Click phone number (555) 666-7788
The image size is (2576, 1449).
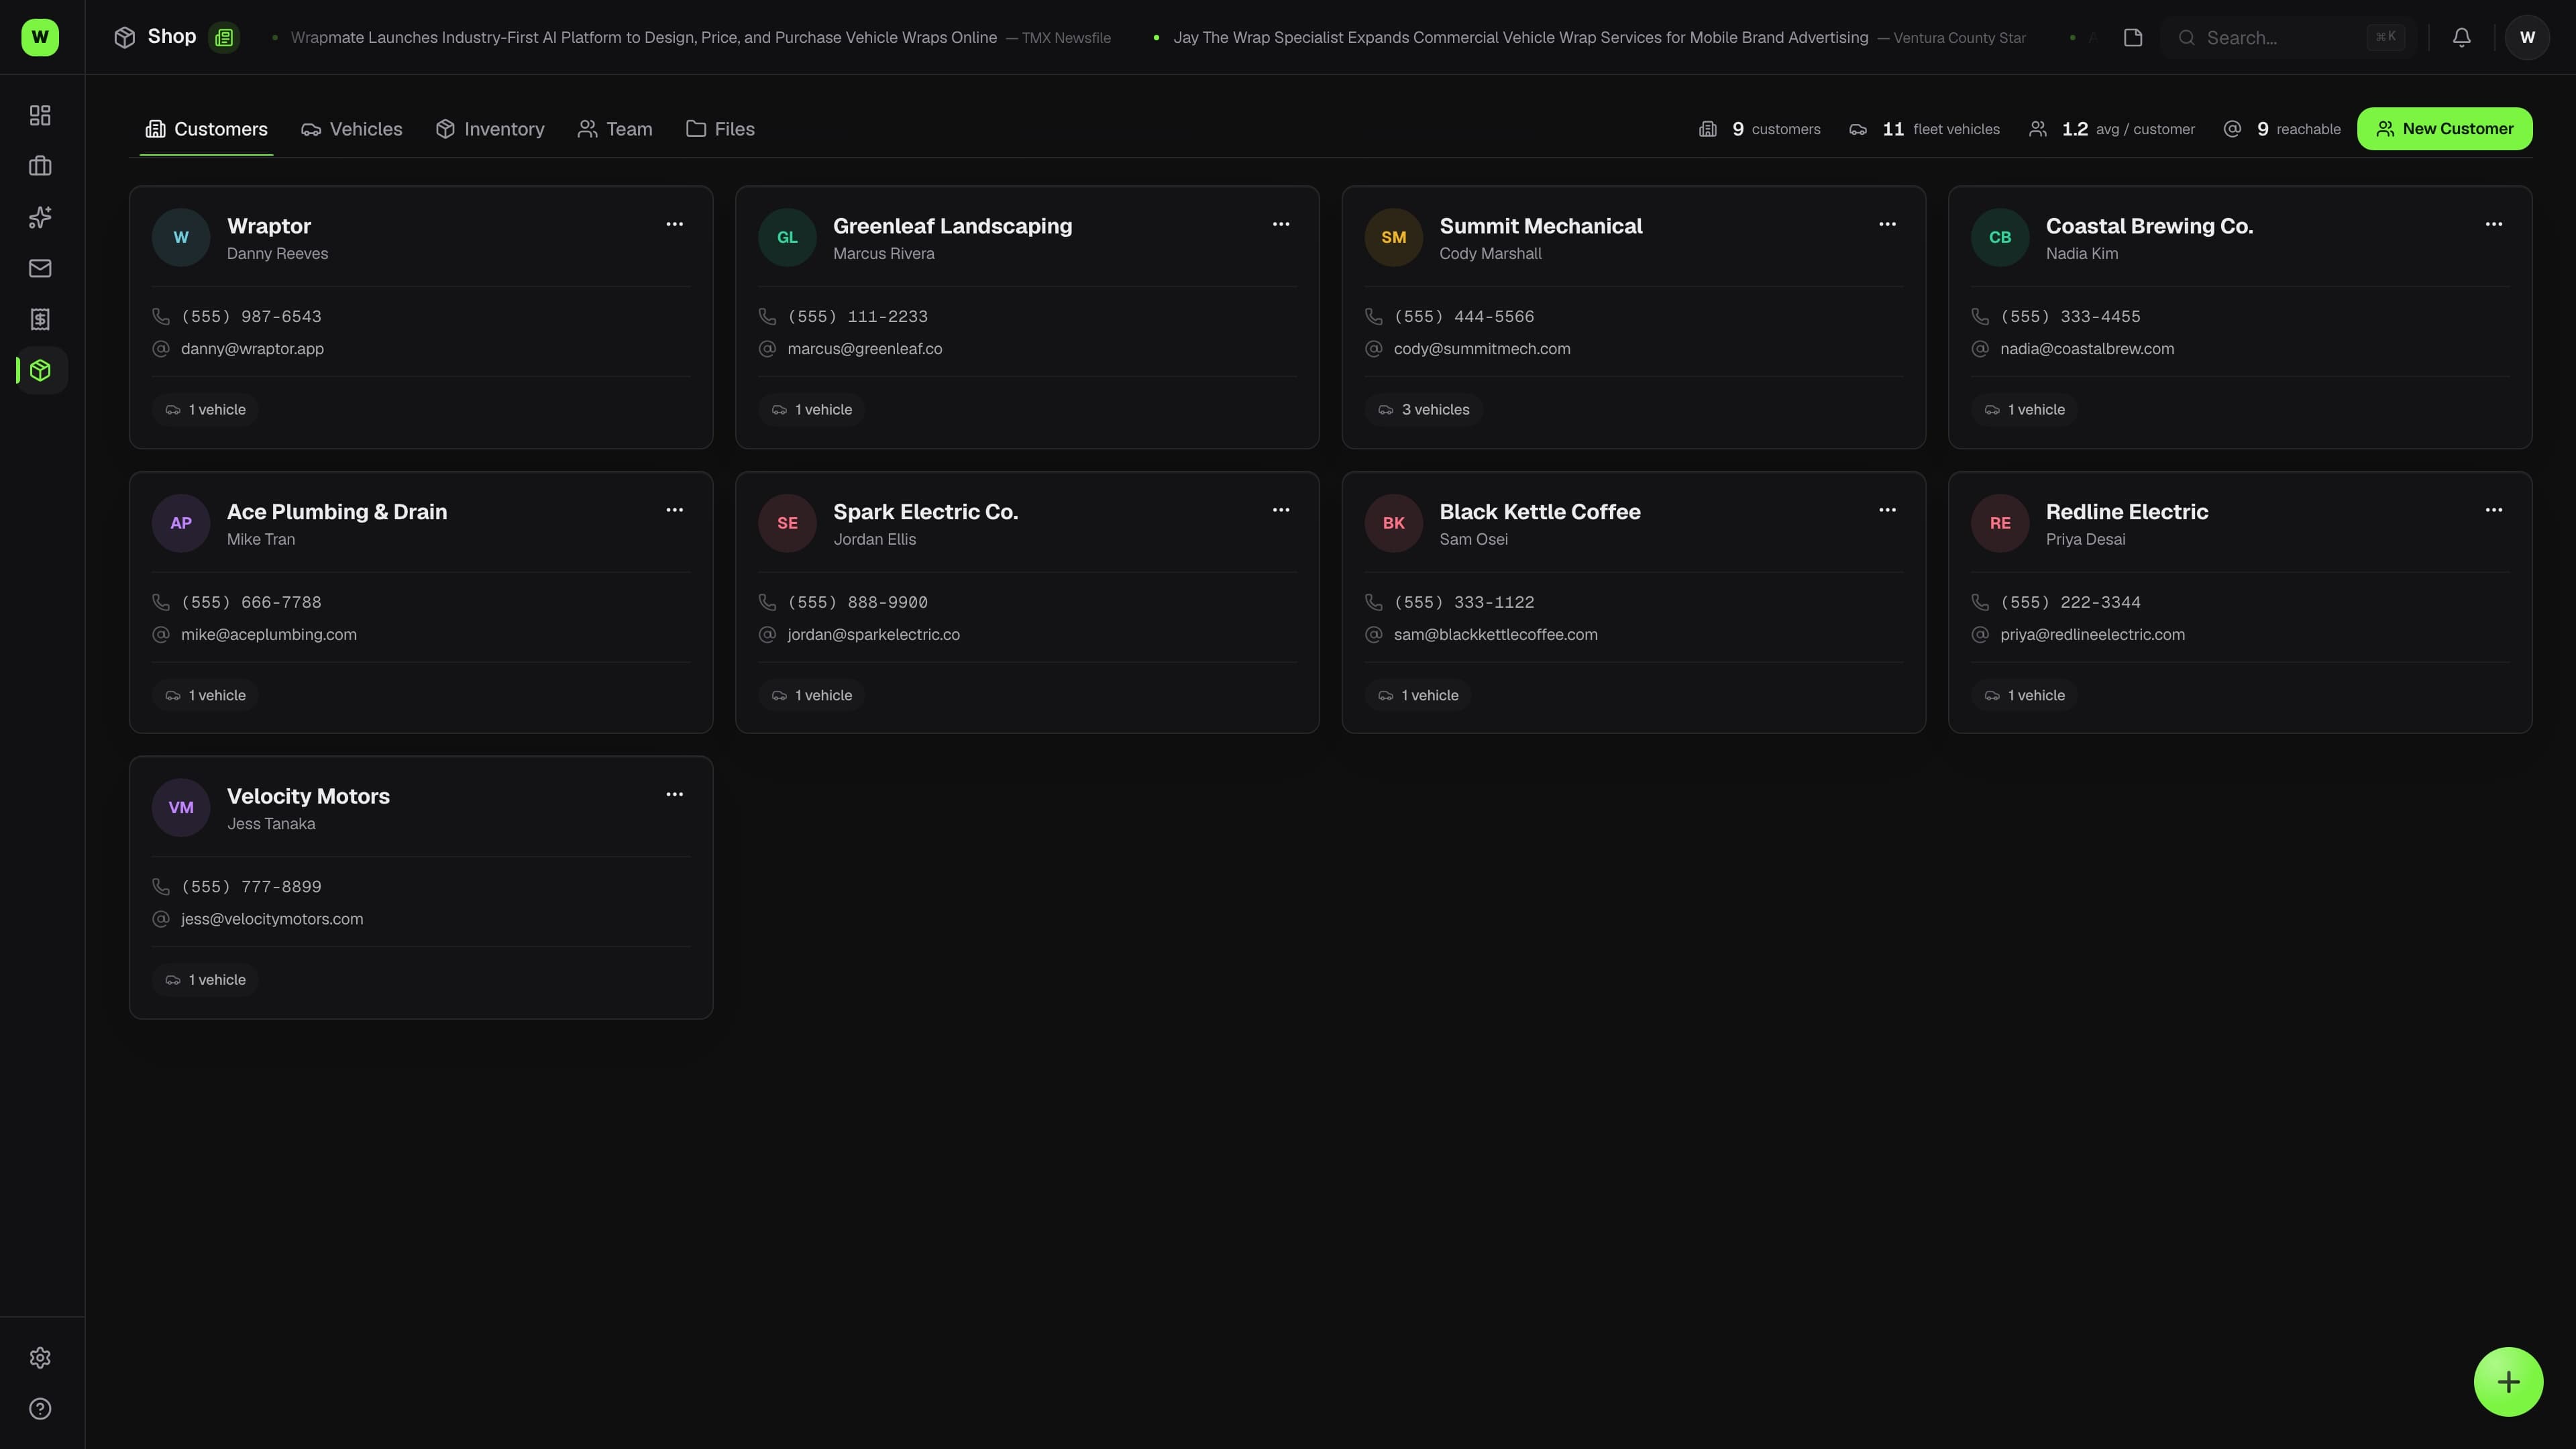(x=251, y=603)
